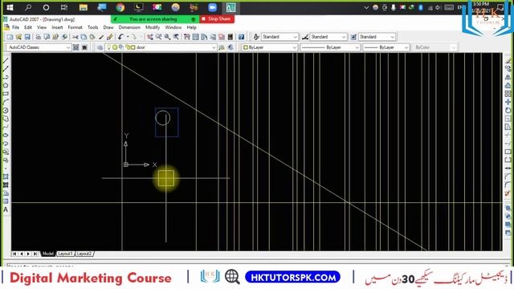The width and height of the screenshot is (514, 289).
Task: Open the Draw menu
Action: coord(108,27)
